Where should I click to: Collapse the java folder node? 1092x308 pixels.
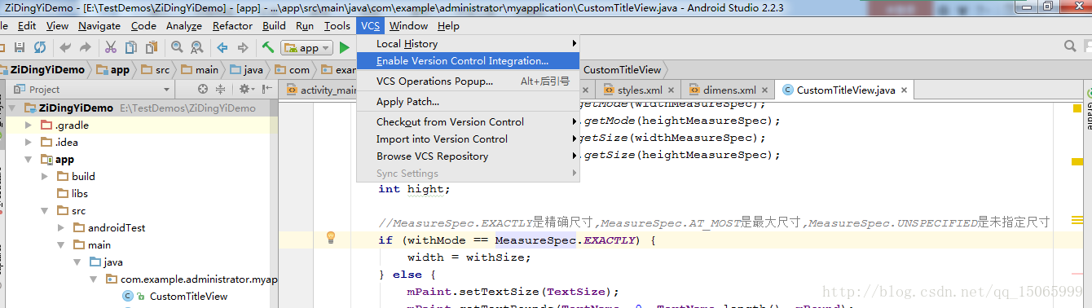78,262
